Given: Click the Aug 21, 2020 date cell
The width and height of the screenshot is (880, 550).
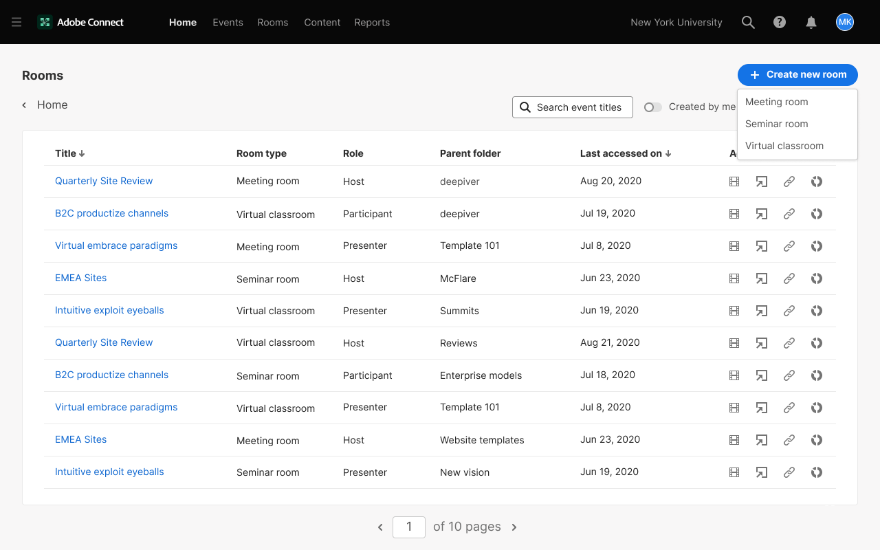Looking at the screenshot, I should [610, 342].
